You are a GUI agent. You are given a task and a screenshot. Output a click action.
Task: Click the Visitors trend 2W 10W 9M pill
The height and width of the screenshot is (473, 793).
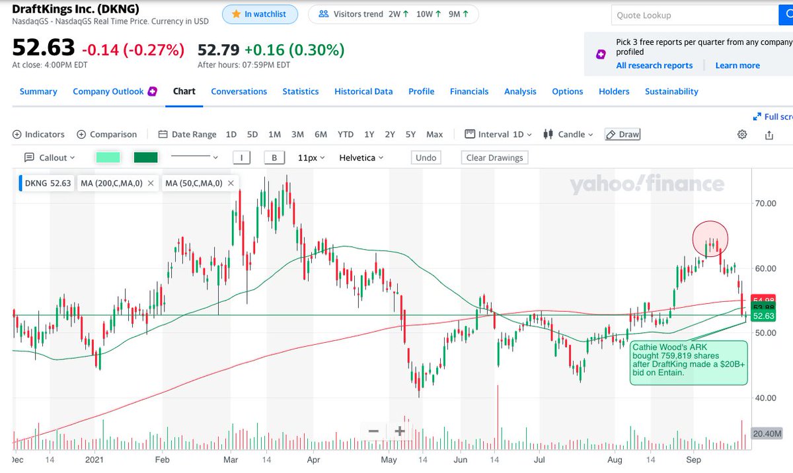point(395,14)
